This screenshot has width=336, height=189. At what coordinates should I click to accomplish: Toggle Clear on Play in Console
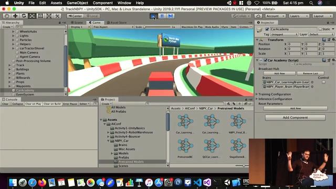pos(33,104)
